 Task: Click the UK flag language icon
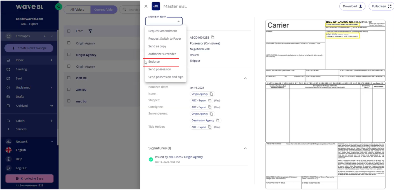coord(9,150)
